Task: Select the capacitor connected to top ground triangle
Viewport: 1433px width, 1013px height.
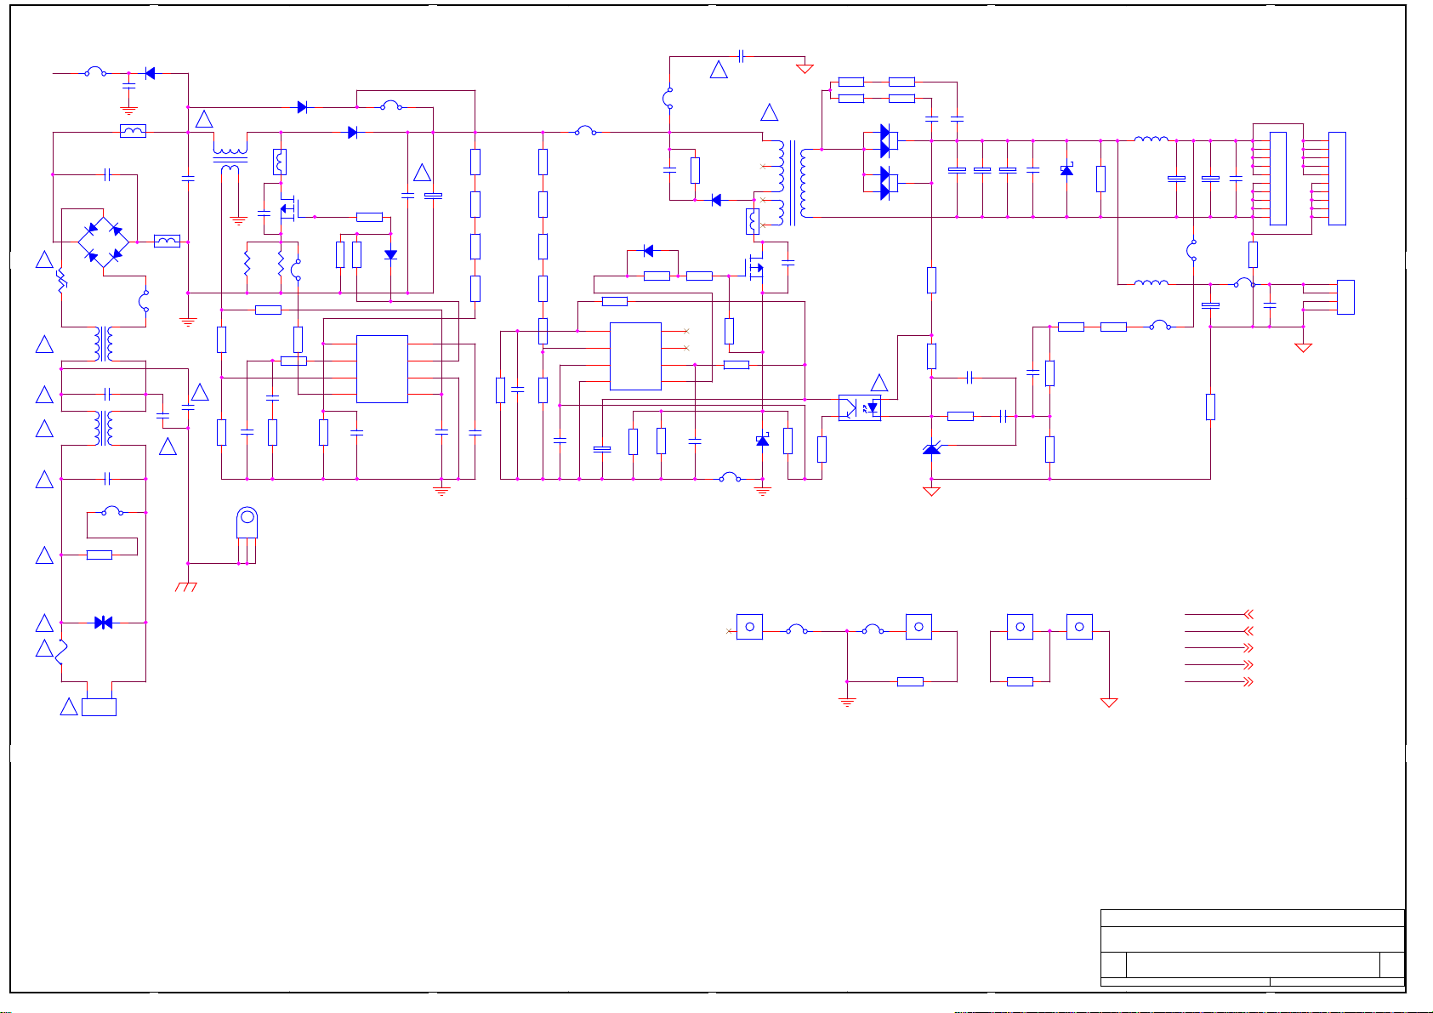Action: click(x=742, y=56)
